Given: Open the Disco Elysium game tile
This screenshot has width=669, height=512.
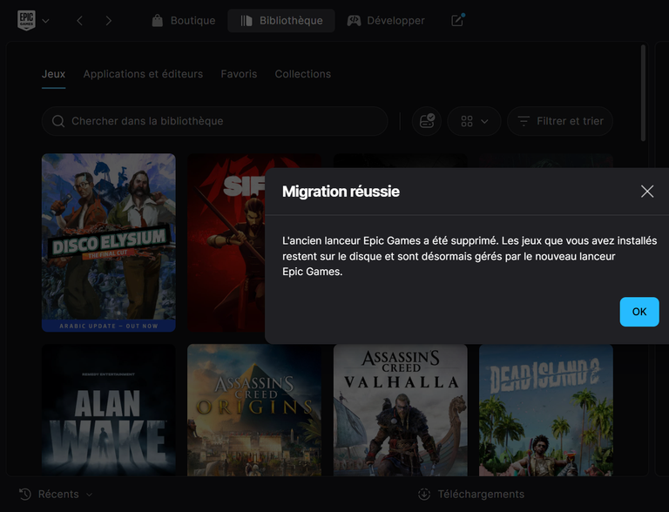Looking at the screenshot, I should pyautogui.click(x=108, y=242).
